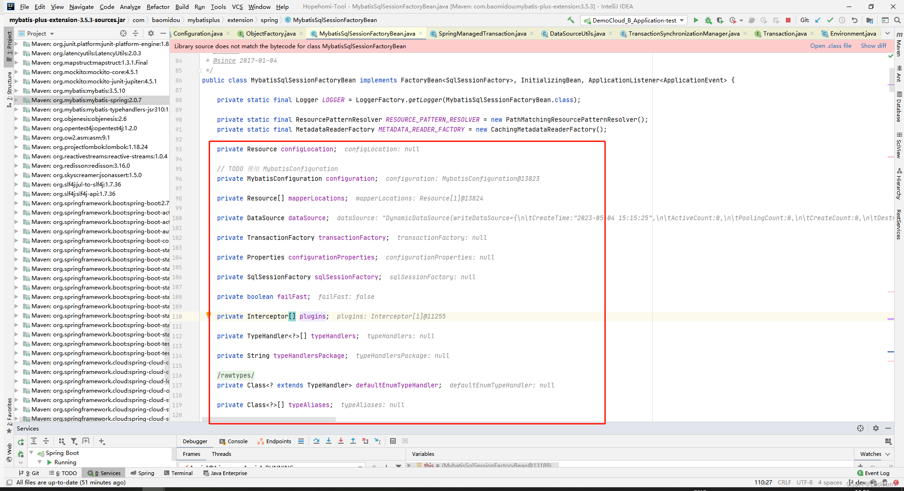This screenshot has height=491, width=904.
Task: Run the DemoCloud_B_Application-test configuration
Action: 696,20
